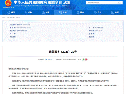This screenshot has height=94, width=126.
Task: Go to 首页 in the breadcrumb
Action: click(x=4, y=18)
